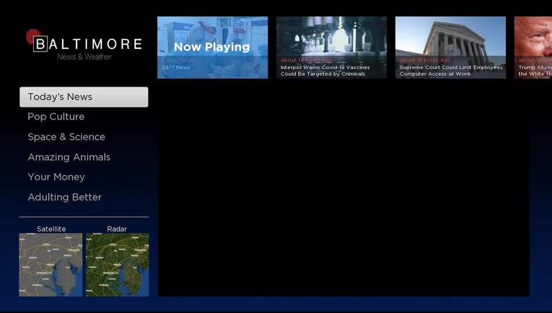Click the 24/7 News caption text

click(x=176, y=68)
